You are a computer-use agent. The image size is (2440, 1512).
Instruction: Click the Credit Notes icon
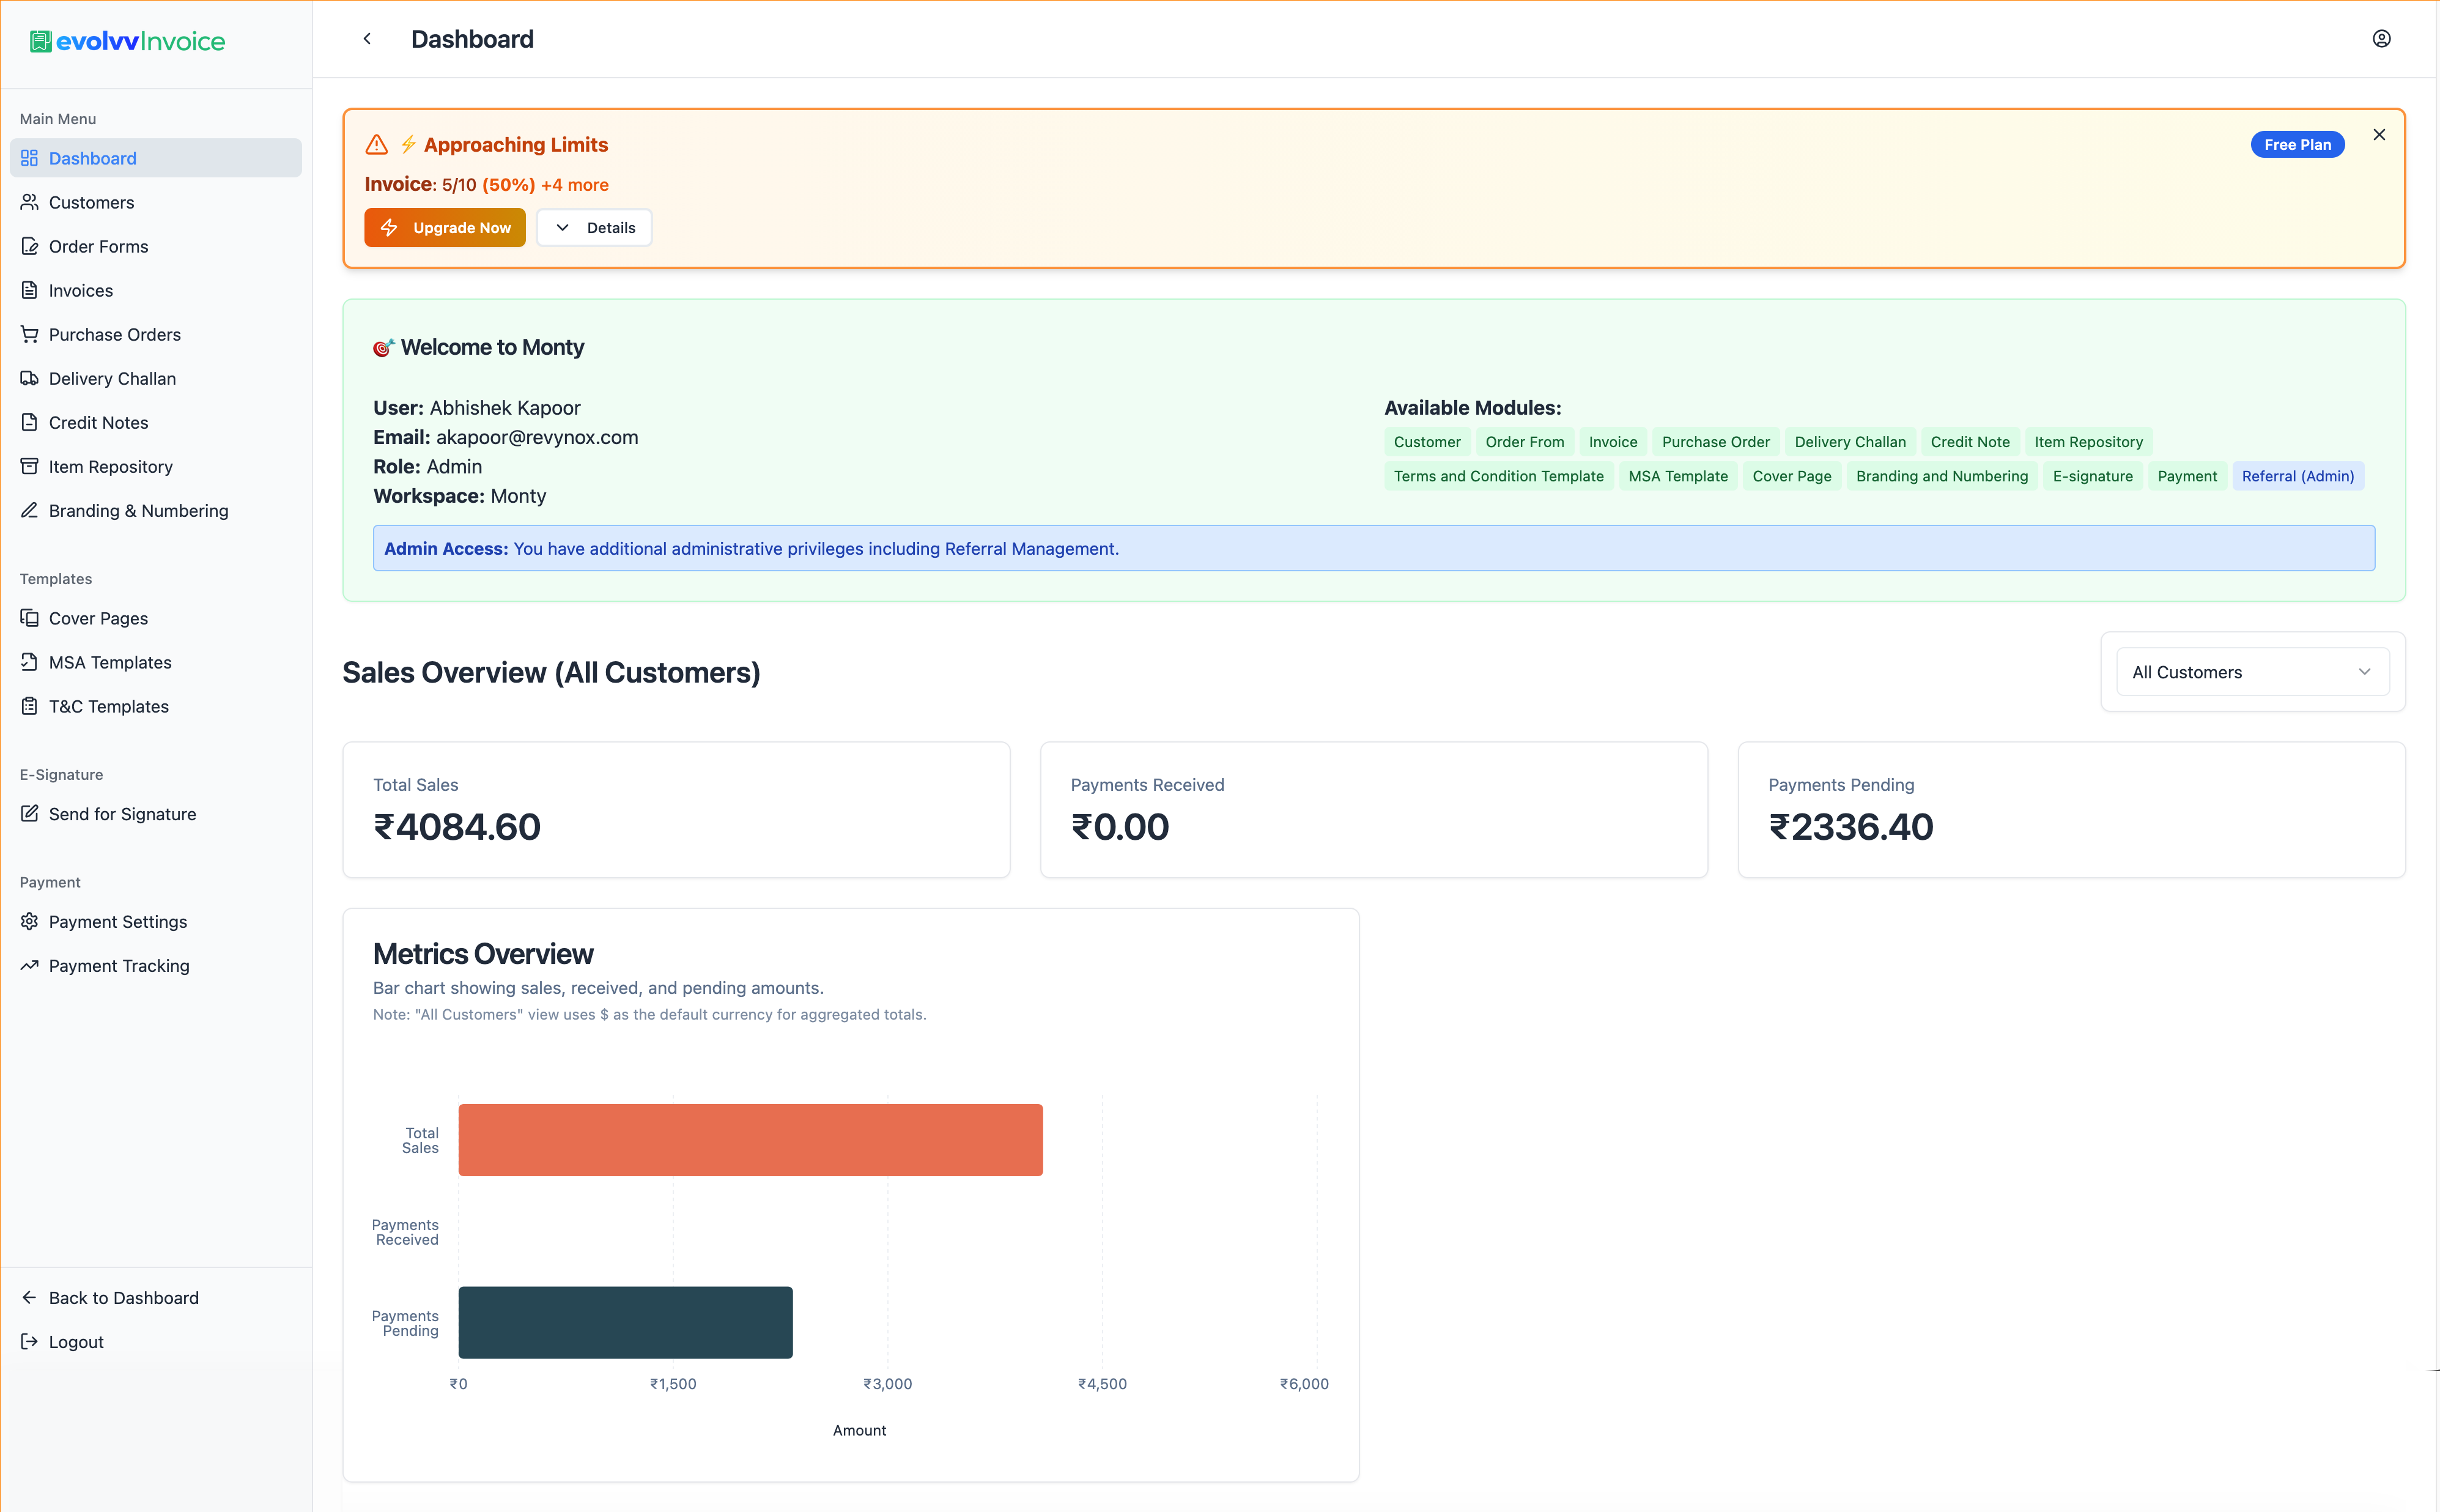[x=30, y=422]
